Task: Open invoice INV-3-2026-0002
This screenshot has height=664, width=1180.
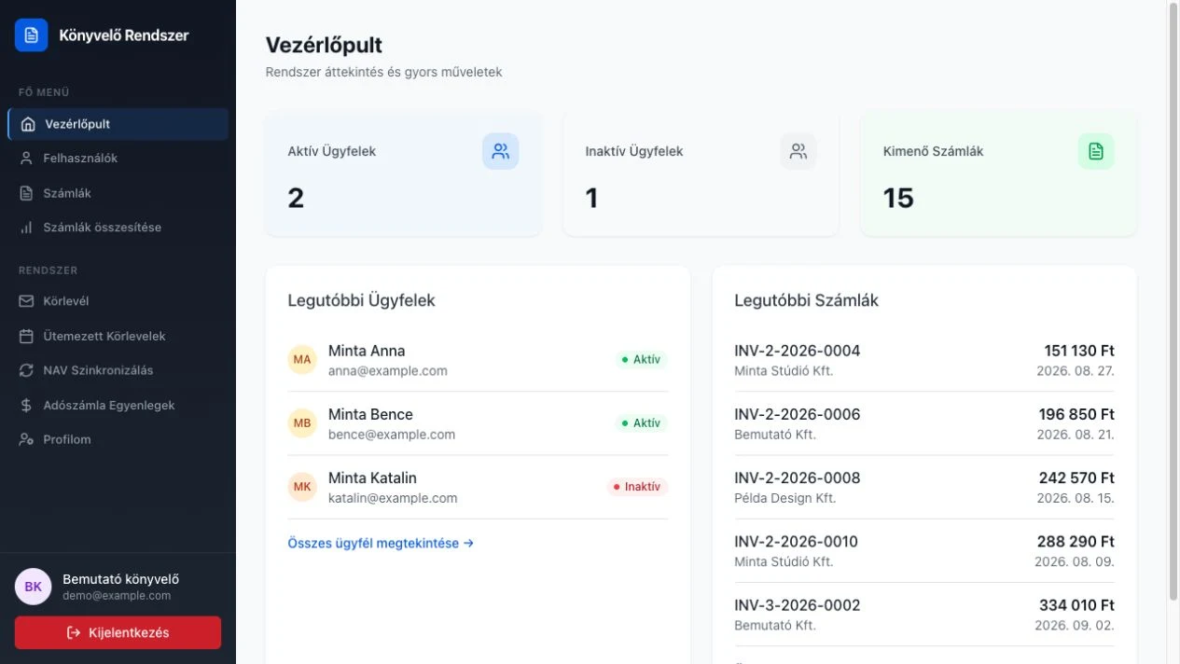Action: pos(798,604)
